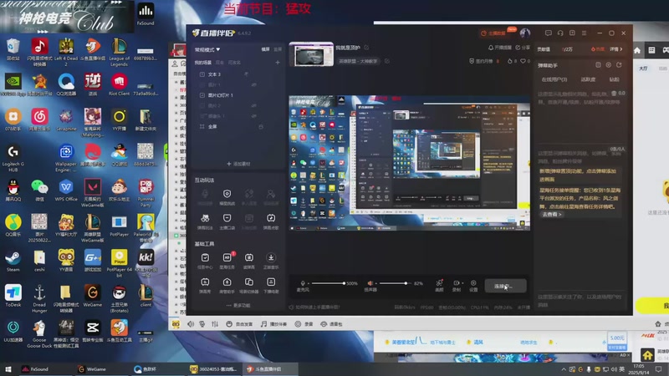Open 自由发言 in the YY bottom bar
The image size is (669, 376).
pos(239,324)
